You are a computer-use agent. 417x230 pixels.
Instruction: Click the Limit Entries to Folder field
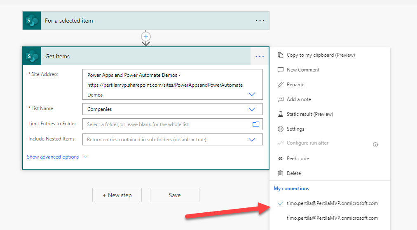pyautogui.click(x=167, y=124)
